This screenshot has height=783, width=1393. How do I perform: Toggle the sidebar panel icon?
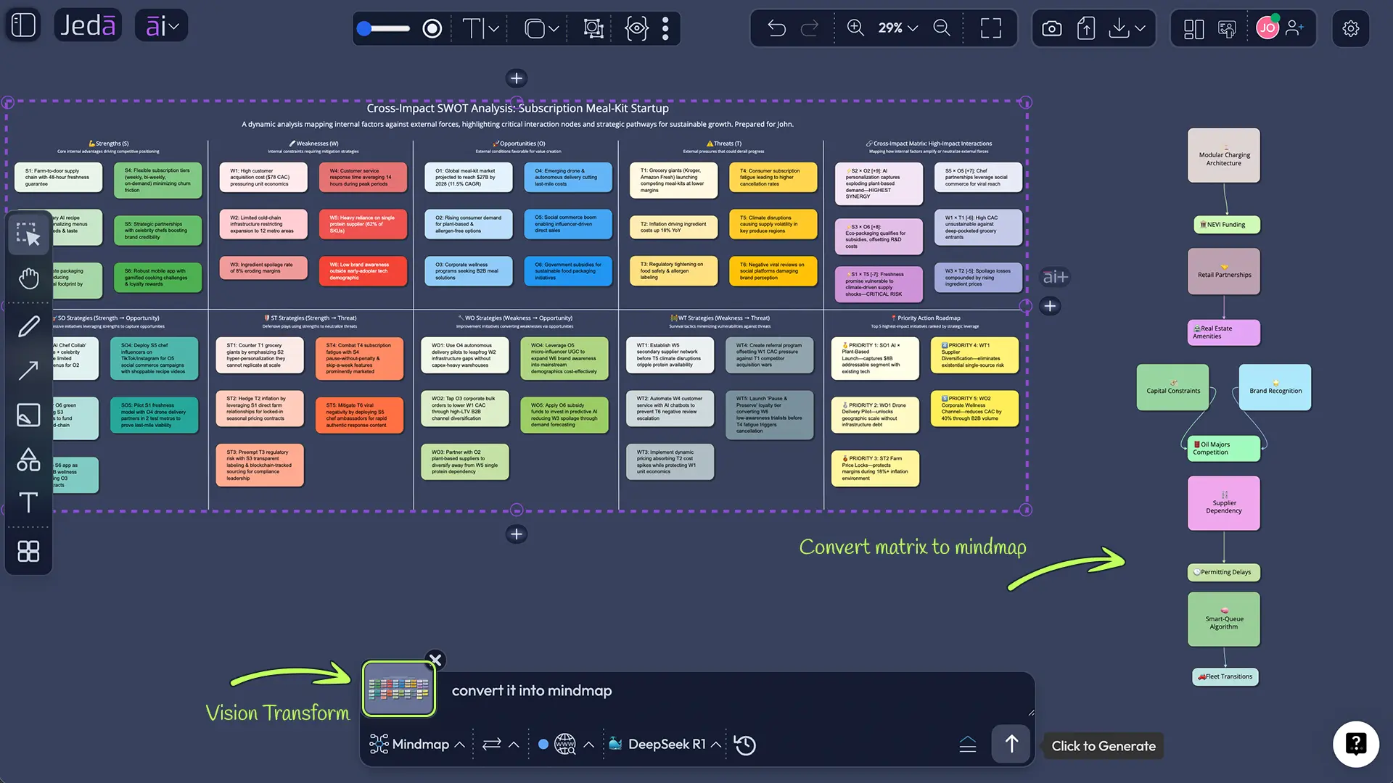click(x=23, y=25)
